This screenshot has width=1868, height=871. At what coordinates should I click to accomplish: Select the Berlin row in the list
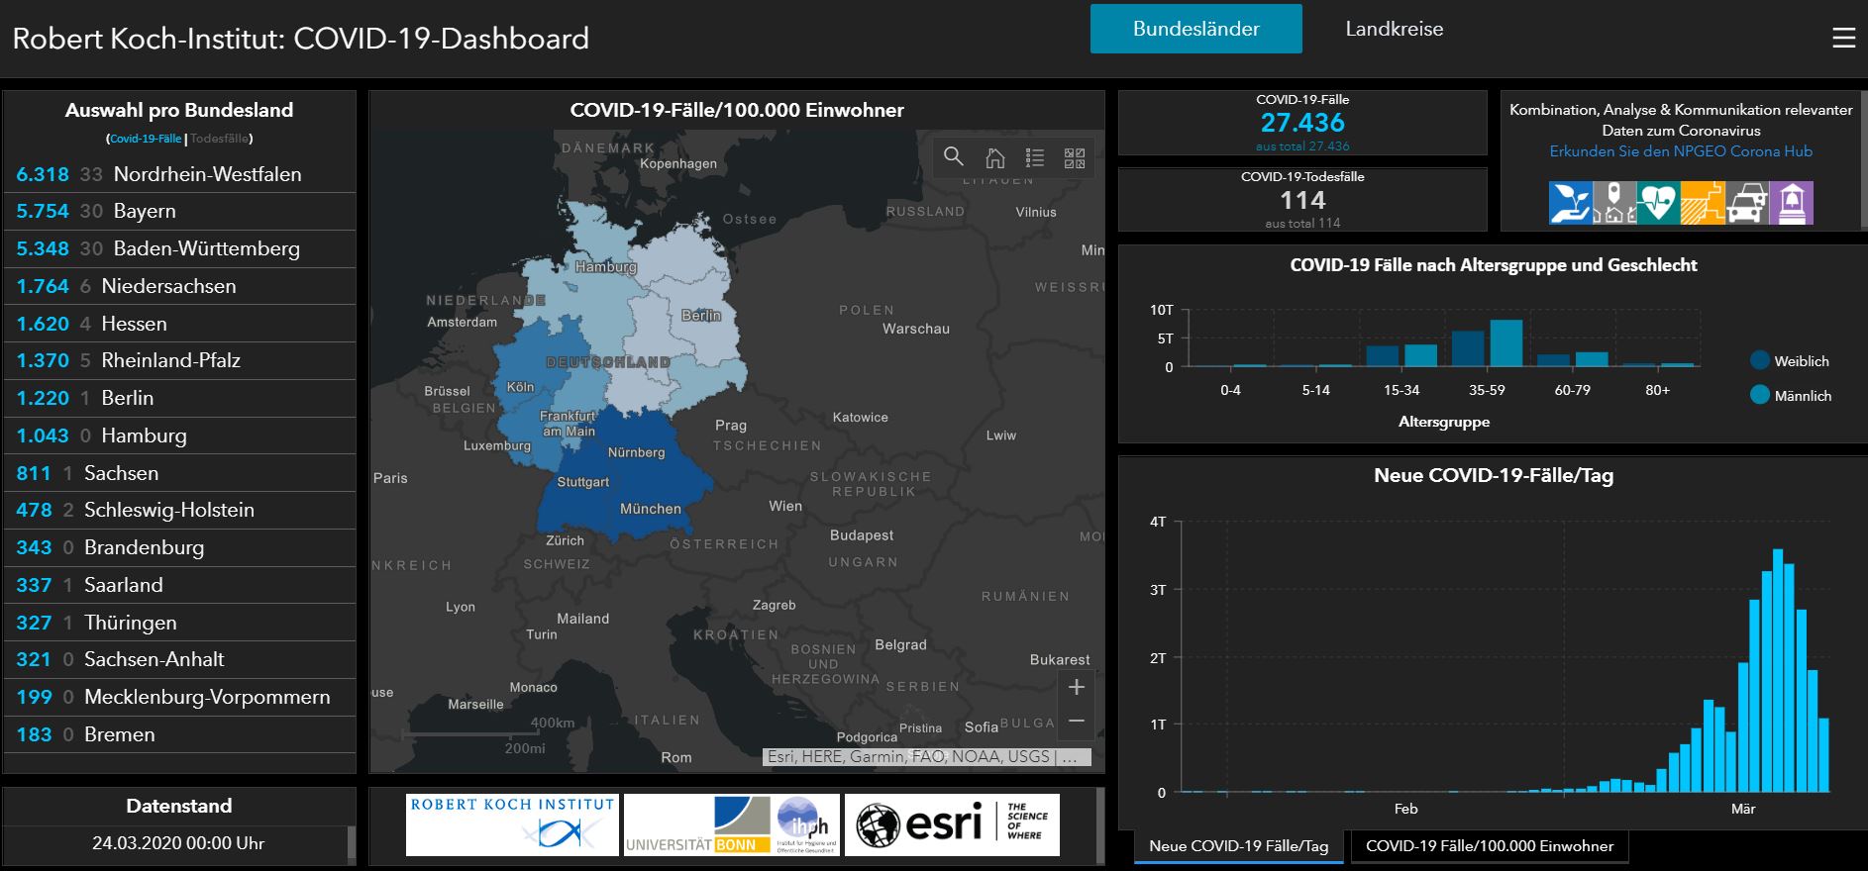point(179,398)
